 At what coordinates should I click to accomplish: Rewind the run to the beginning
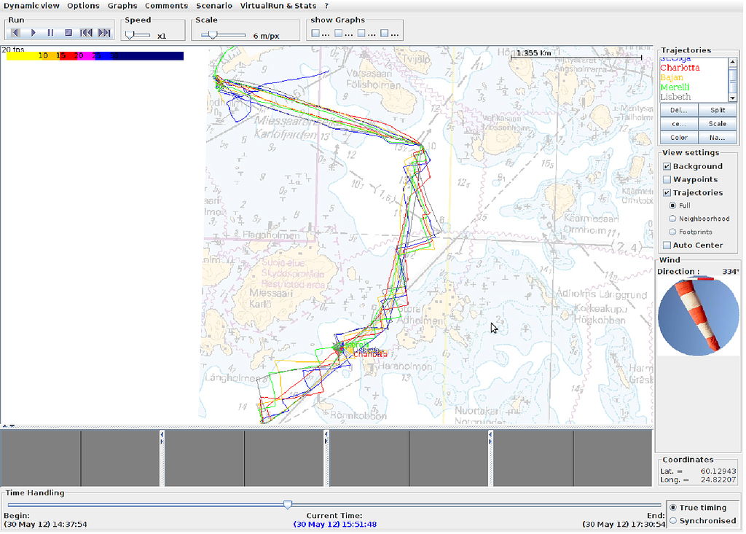click(86, 33)
